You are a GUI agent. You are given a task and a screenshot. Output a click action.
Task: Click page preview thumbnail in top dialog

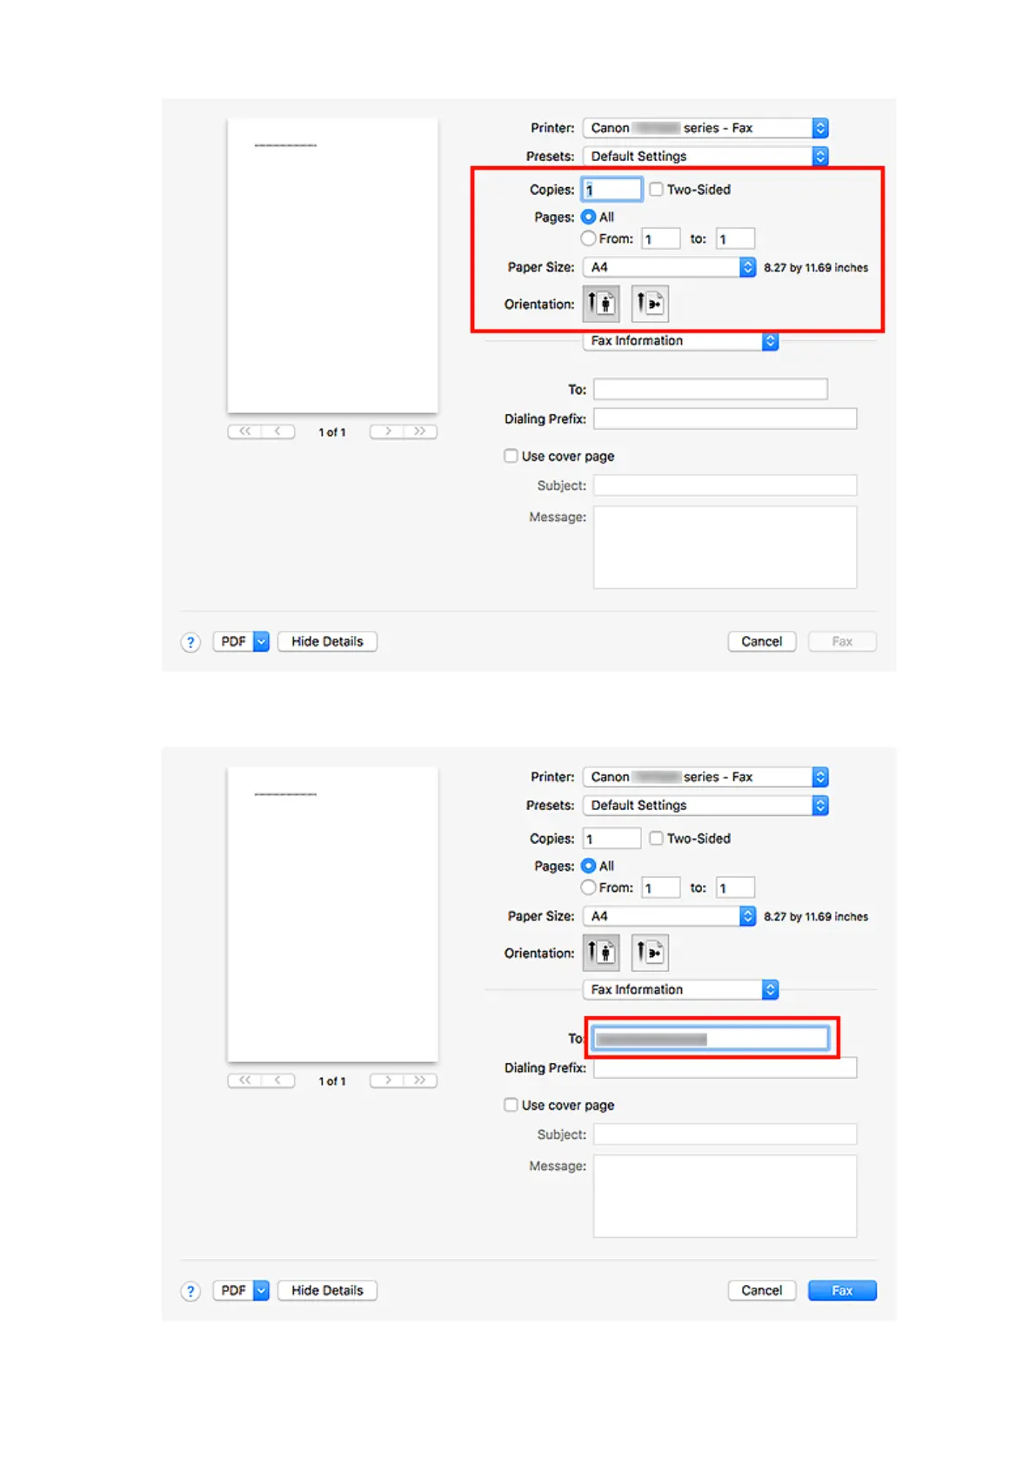click(x=332, y=265)
